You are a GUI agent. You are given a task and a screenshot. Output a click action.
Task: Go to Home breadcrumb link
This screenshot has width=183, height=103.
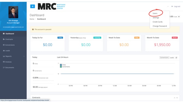[x=32, y=19]
